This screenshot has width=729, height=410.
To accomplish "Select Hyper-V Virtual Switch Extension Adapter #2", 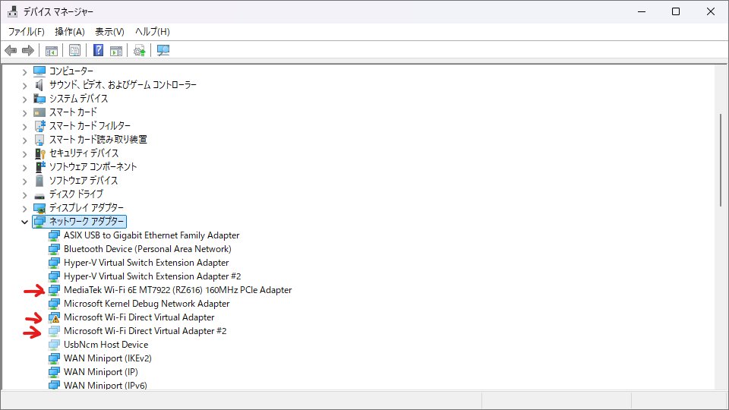I will pyautogui.click(x=153, y=276).
